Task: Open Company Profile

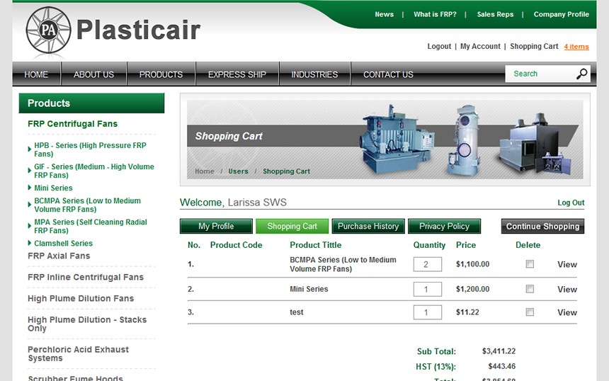Action: [562, 14]
